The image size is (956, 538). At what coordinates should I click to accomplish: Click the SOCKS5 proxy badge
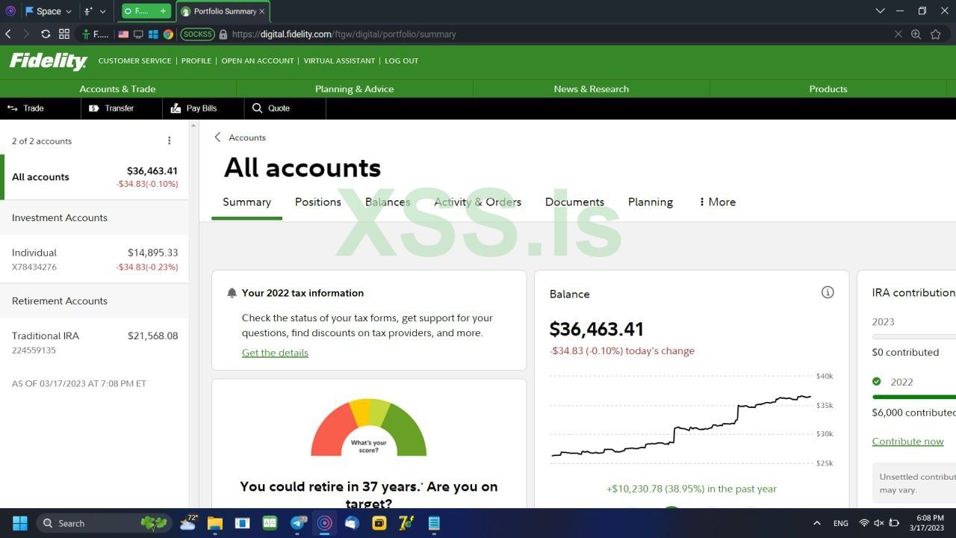click(x=197, y=34)
